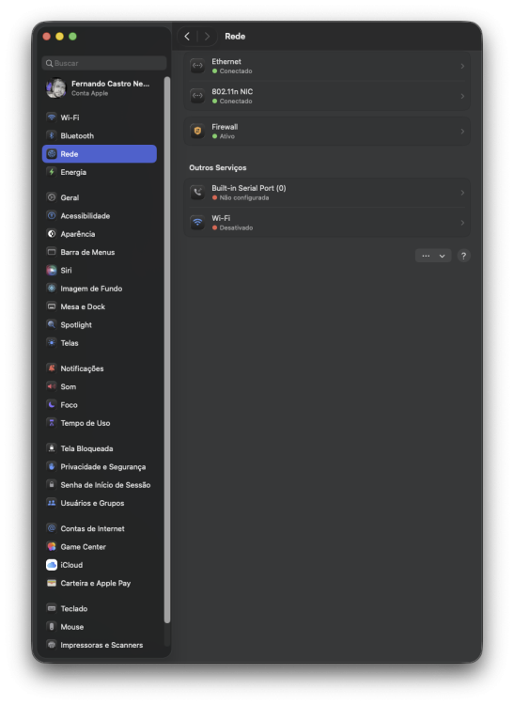The height and width of the screenshot is (705, 514).
Task: Expand the Ethernet row chevron
Action: [462, 66]
